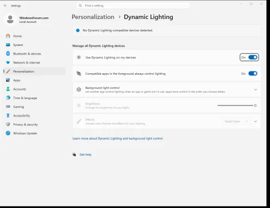The image size is (270, 208).
Task: Open the Solid Color effects dropdown
Action: point(236,121)
